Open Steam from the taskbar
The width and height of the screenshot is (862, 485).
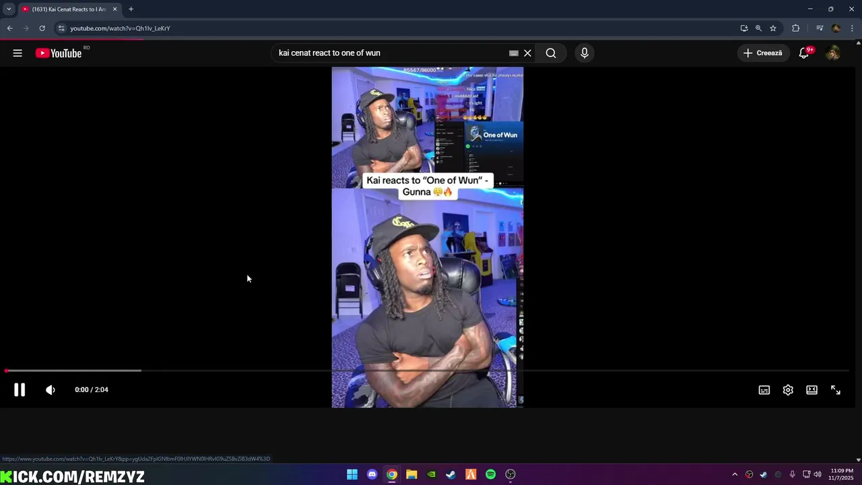pyautogui.click(x=451, y=474)
